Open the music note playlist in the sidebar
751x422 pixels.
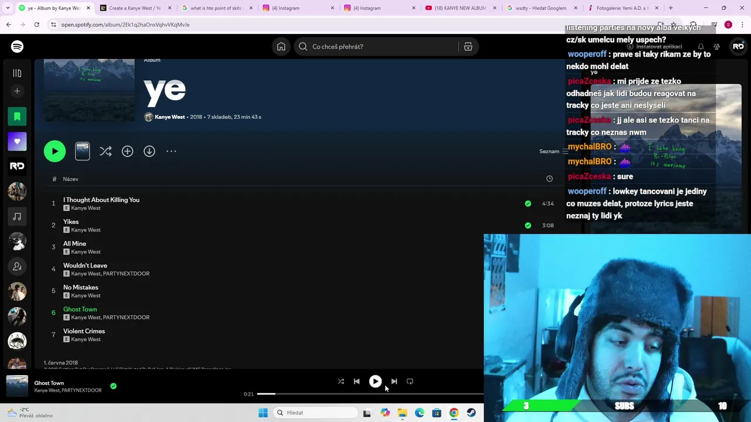(17, 217)
